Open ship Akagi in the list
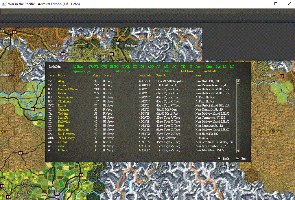This screenshot has height=200, width=295. click(x=62, y=81)
